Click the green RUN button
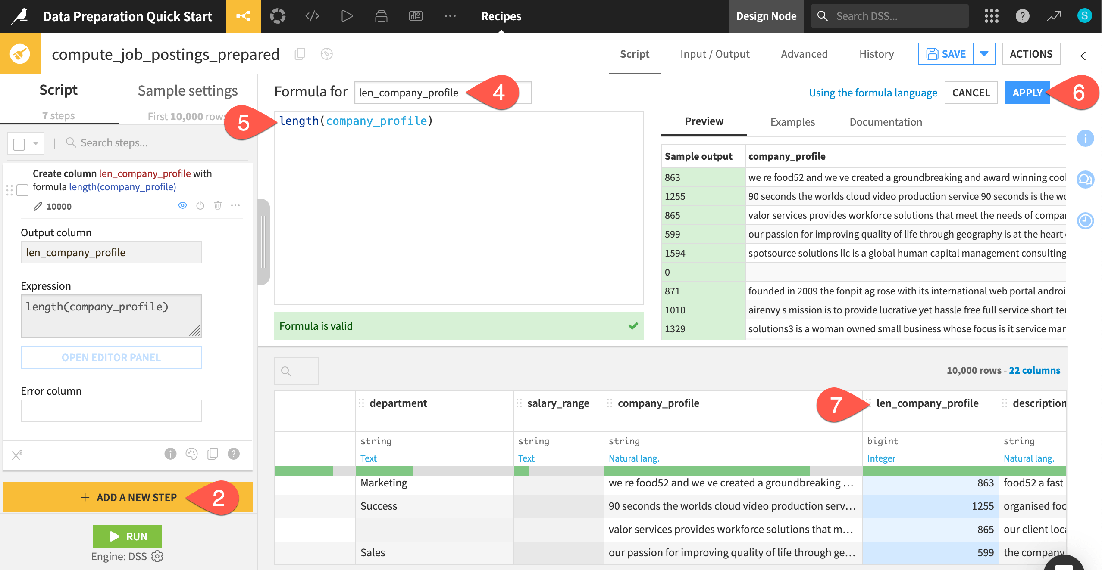This screenshot has width=1102, height=570. (128, 536)
